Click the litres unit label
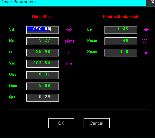The image size is (155, 138). pyautogui.click(x=69, y=64)
